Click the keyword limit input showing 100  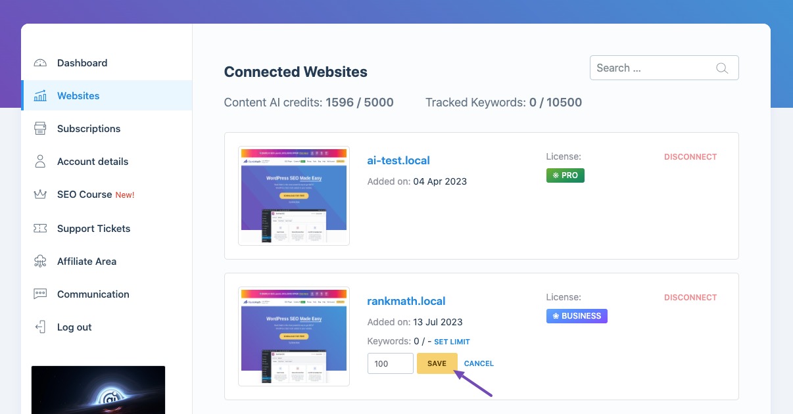pos(391,363)
